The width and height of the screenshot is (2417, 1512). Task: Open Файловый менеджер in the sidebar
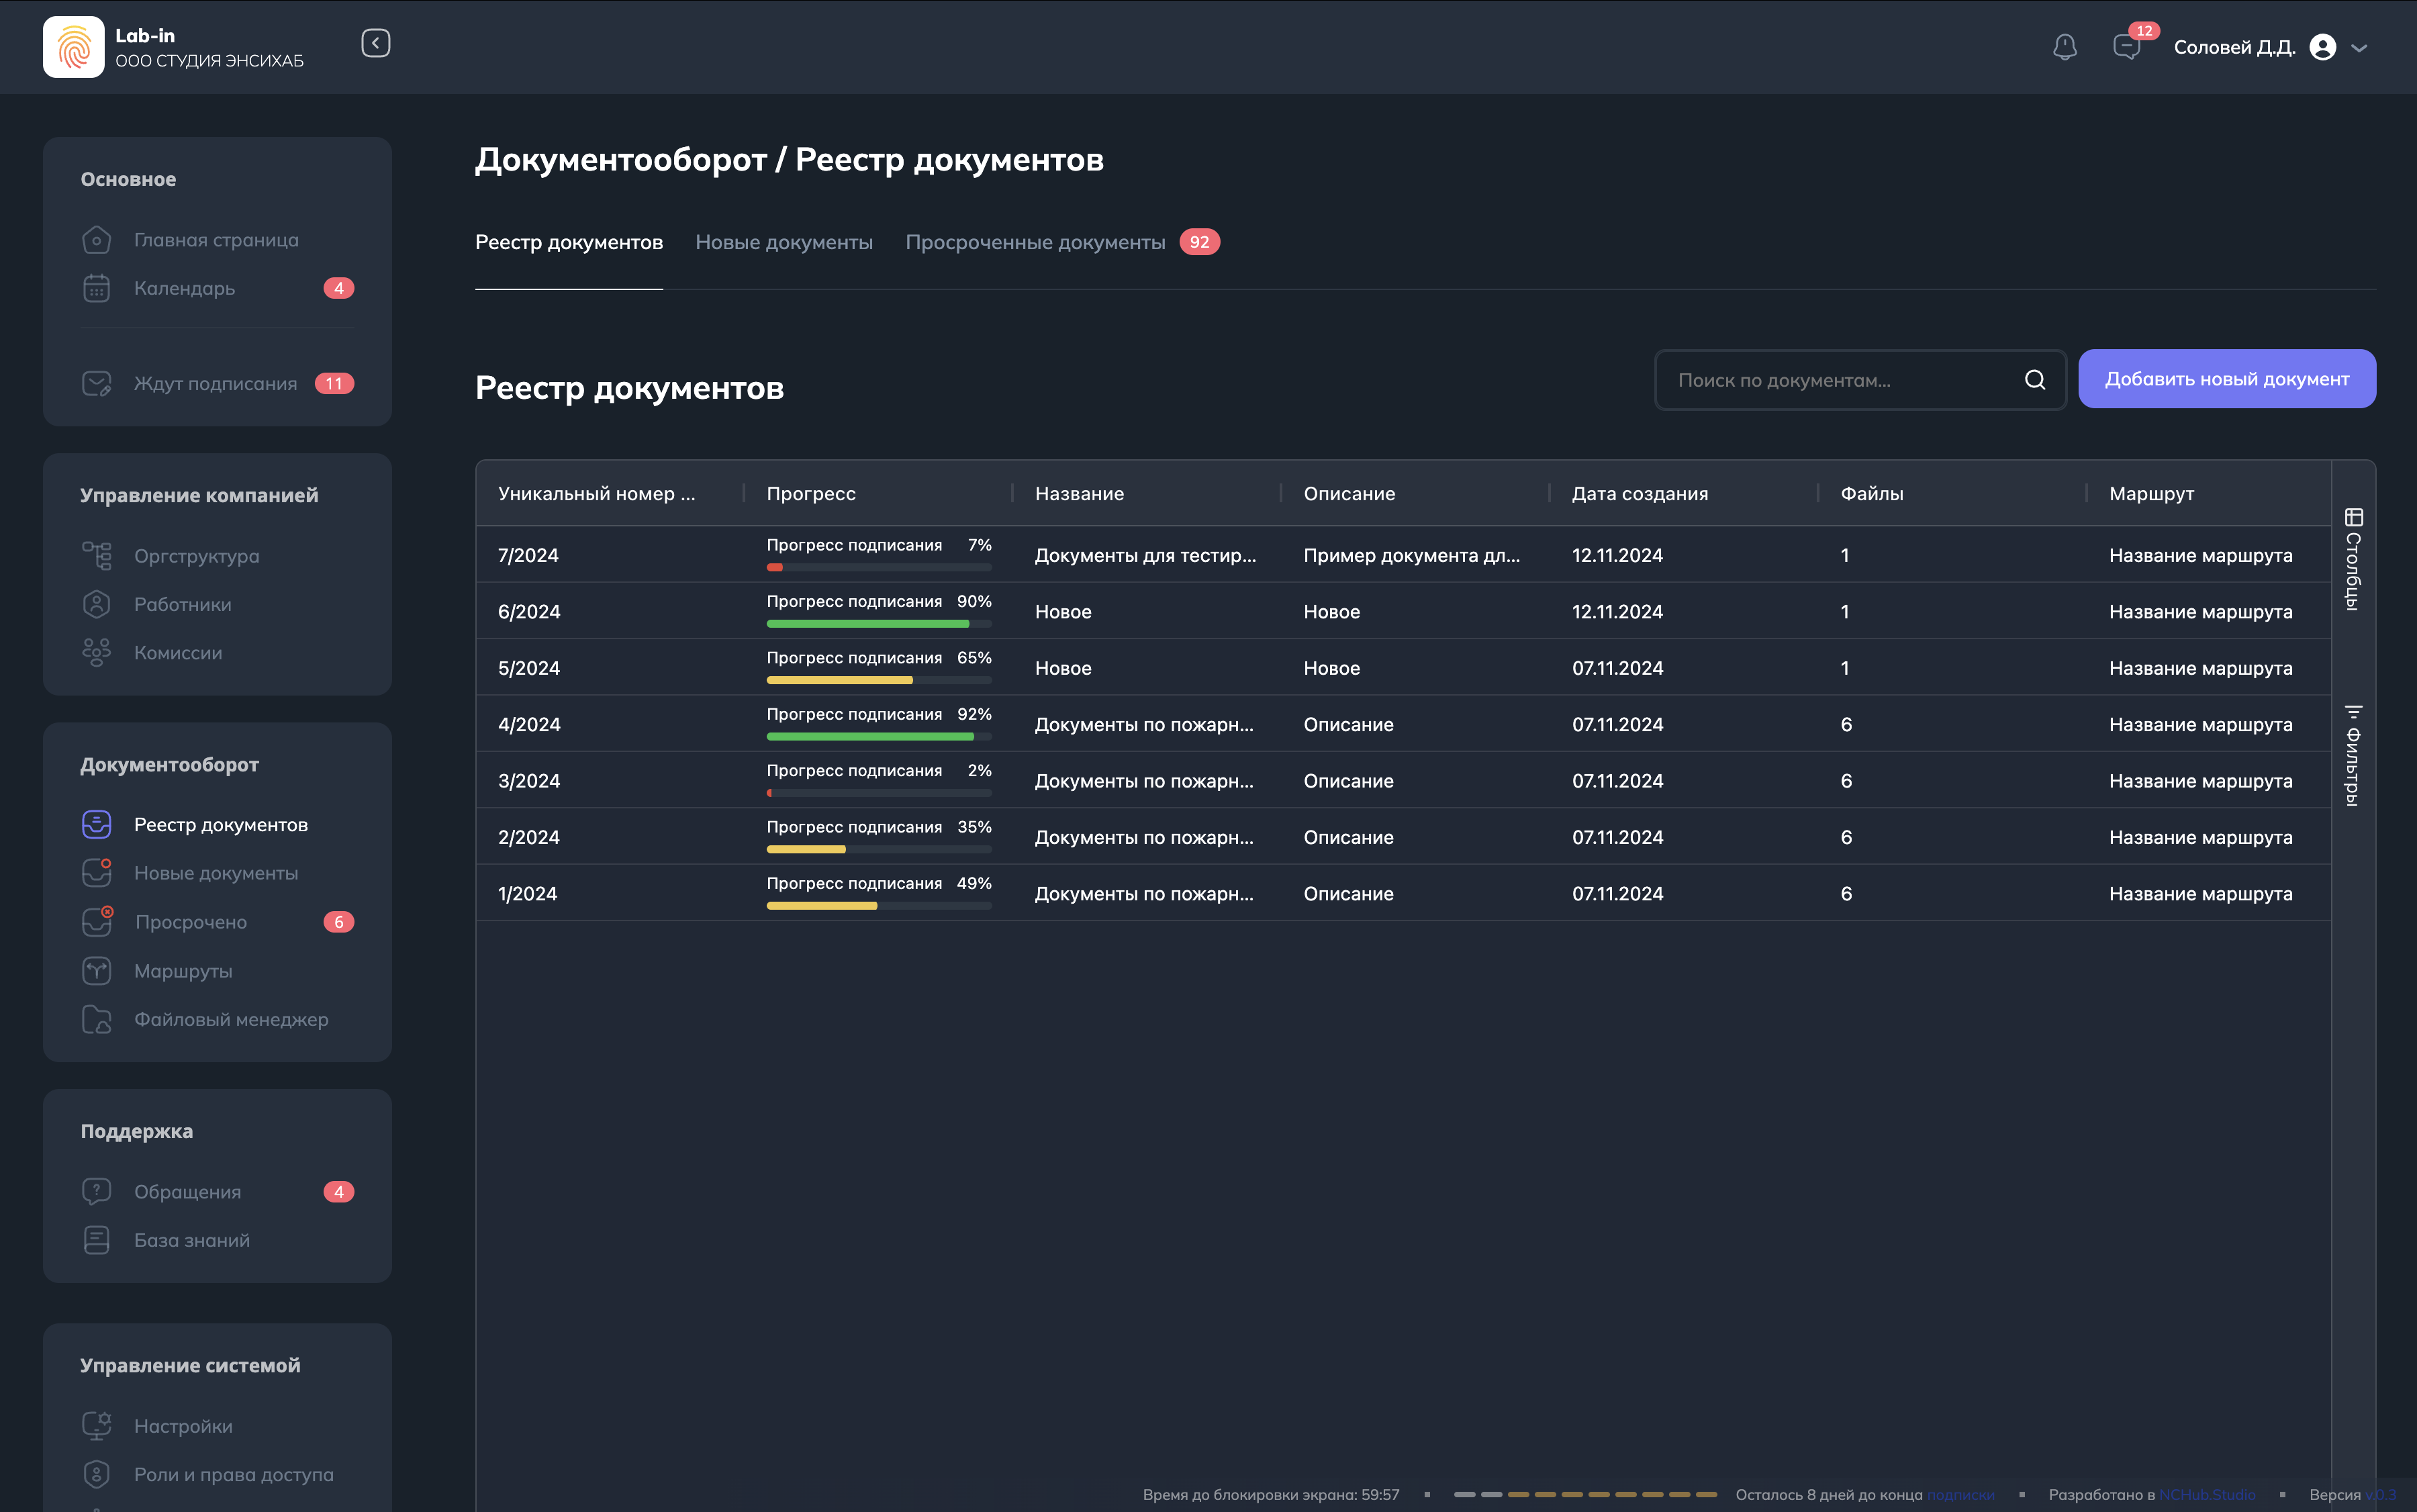click(230, 1020)
